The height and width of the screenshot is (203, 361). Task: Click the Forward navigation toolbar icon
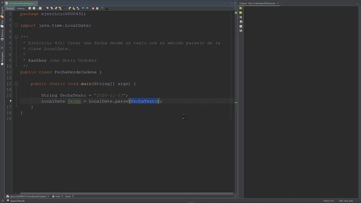[40, 8]
